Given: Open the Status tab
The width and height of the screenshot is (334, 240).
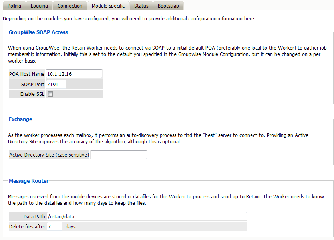Looking at the screenshot, I should [141, 6].
